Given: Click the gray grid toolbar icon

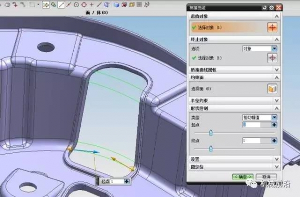Looking at the screenshot, I should pyautogui.click(x=139, y=5).
